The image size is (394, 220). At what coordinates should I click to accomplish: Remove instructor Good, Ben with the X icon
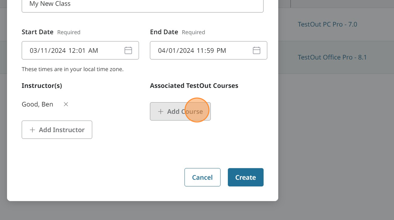click(x=66, y=104)
